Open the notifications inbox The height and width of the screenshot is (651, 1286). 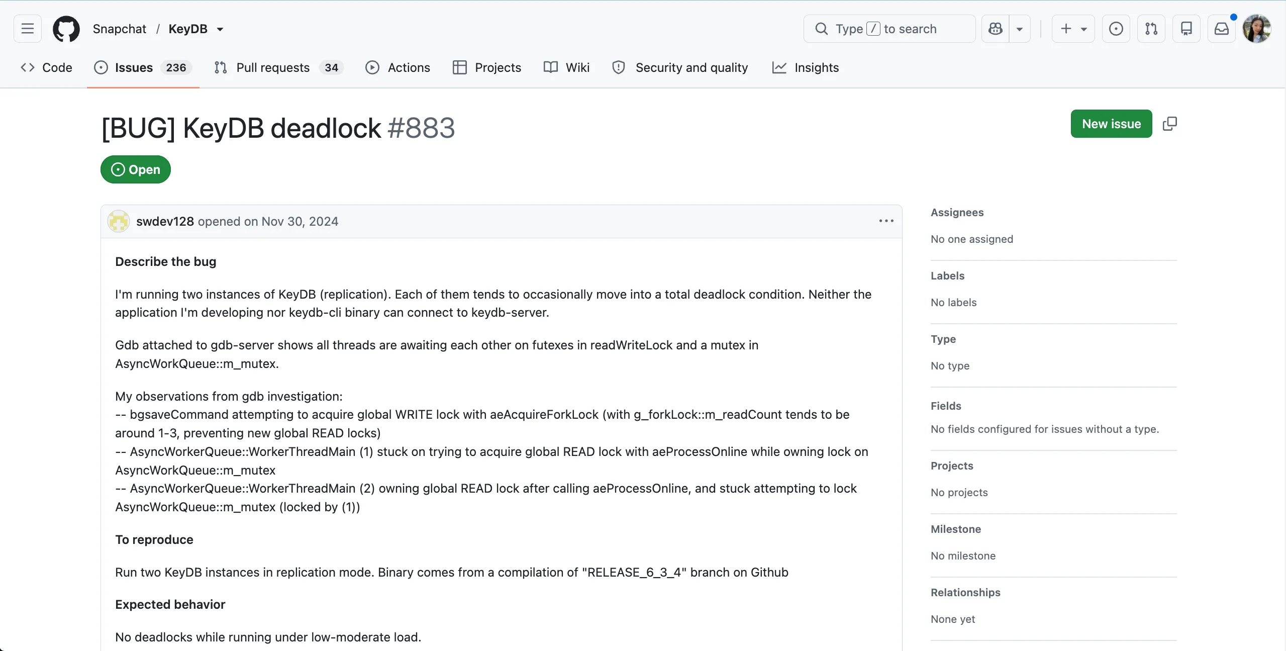click(1221, 29)
